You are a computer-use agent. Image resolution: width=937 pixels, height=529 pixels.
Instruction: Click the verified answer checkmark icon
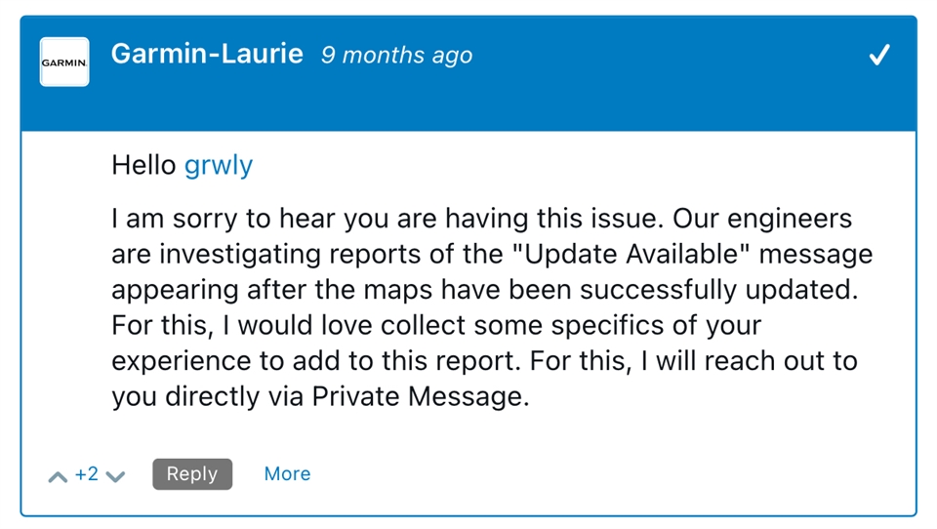[x=879, y=55]
